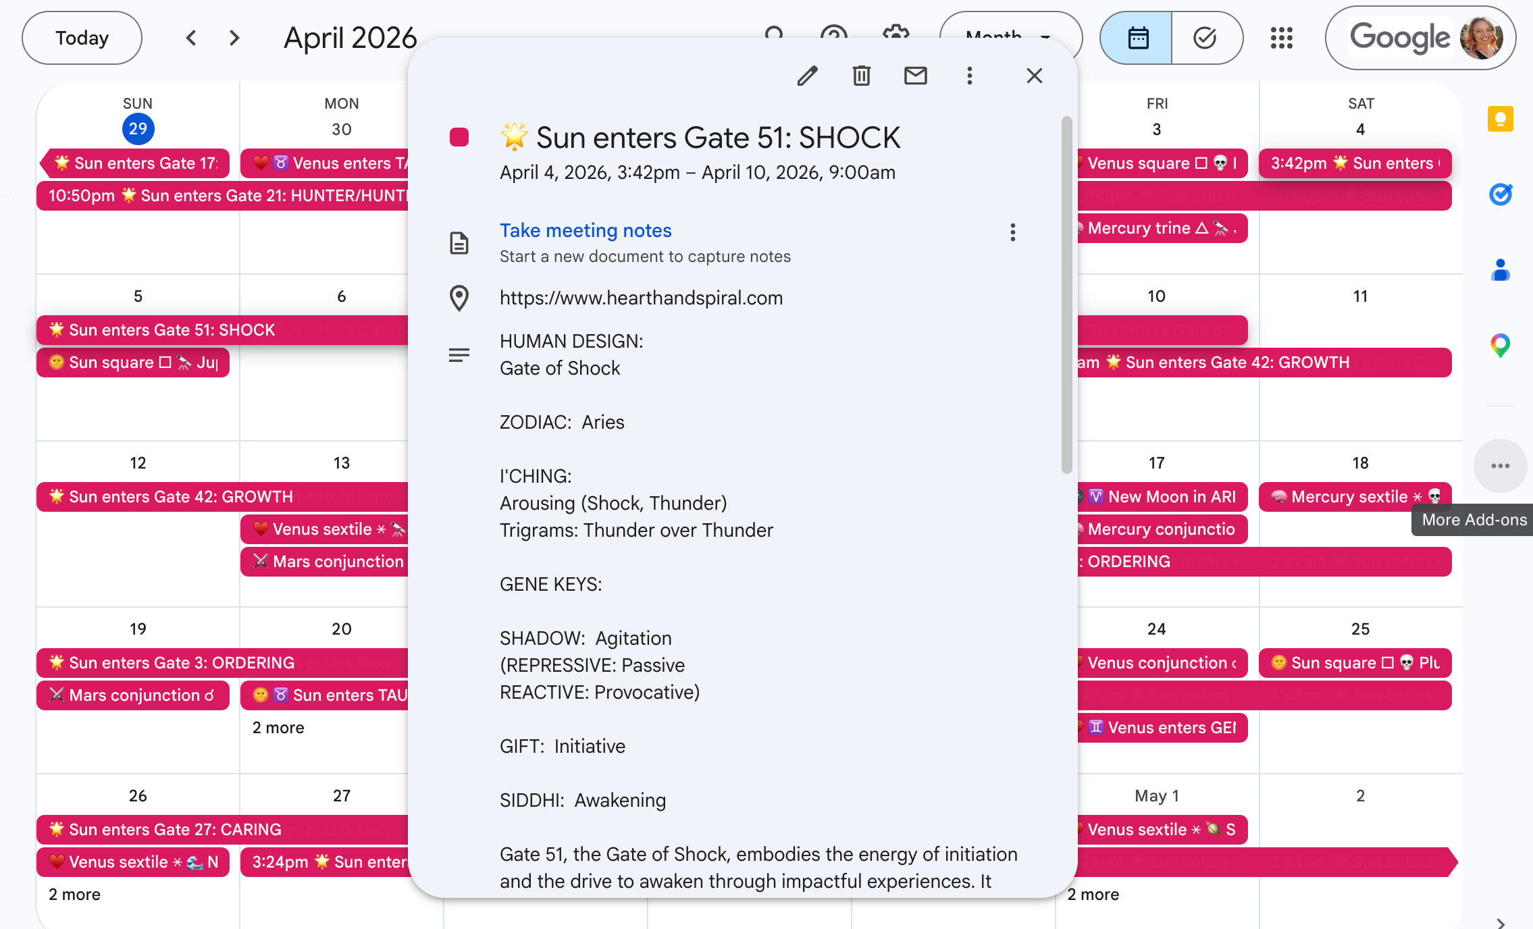The image size is (1533, 929).
Task: Click Take meeting notes link
Action: pos(585,230)
